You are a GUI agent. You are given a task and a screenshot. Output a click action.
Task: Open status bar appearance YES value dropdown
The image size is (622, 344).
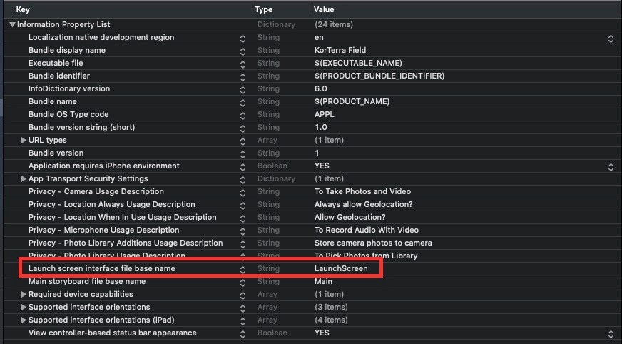point(611,333)
